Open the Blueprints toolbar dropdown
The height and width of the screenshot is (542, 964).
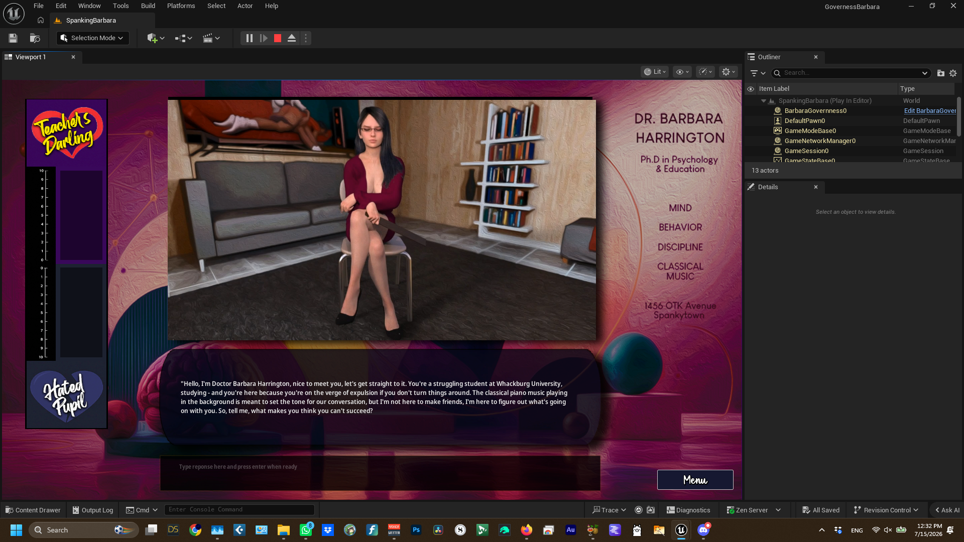(x=183, y=38)
